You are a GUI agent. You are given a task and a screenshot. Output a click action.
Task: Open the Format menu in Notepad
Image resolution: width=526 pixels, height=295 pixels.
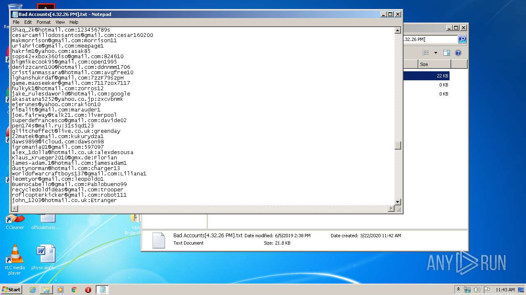pos(44,22)
